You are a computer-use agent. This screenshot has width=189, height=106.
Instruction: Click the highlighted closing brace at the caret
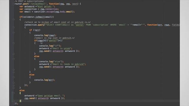(20, 101)
